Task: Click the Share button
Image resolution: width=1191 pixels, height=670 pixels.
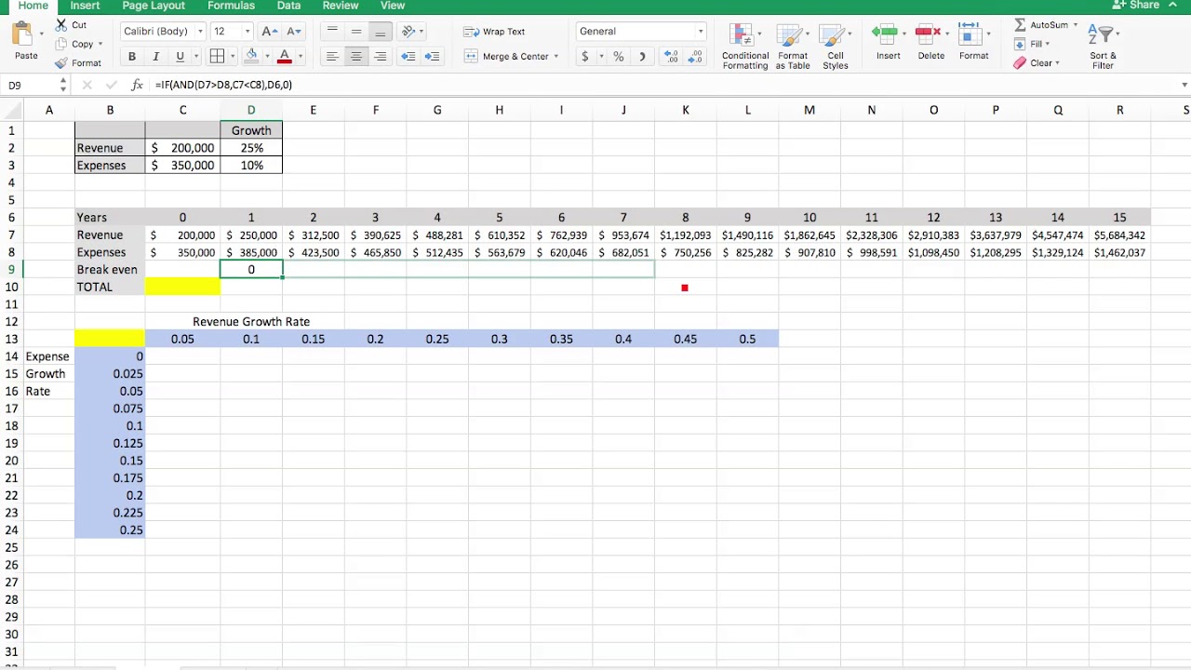Action: [1136, 5]
